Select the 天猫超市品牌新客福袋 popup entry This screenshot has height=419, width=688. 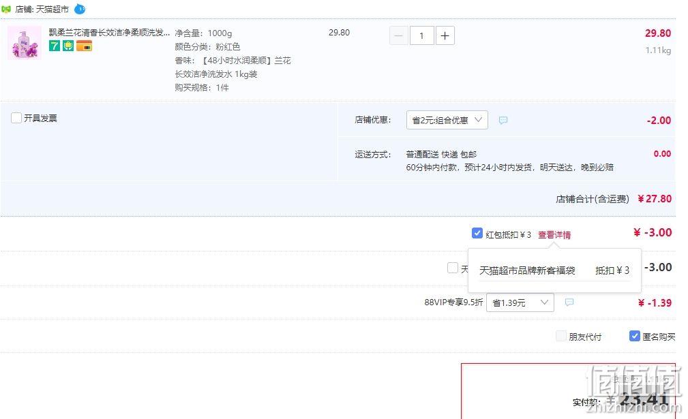(x=554, y=270)
